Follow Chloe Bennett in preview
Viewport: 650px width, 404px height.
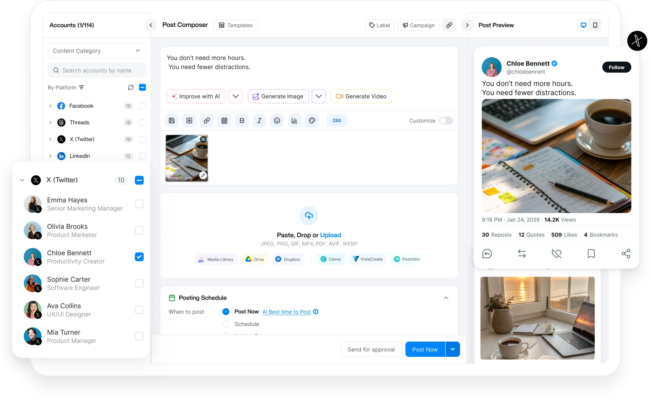(x=616, y=67)
